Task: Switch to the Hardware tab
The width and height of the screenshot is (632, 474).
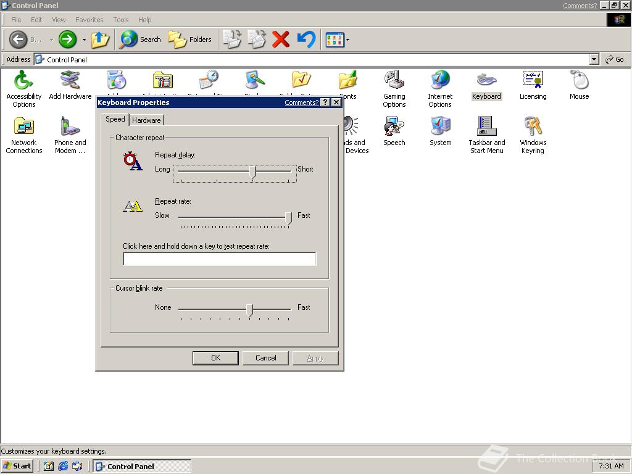Action: 146,120
